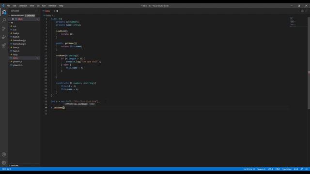Open the Accounts icon in activity bar
Viewport: 310px width, 174px height.
[4, 155]
